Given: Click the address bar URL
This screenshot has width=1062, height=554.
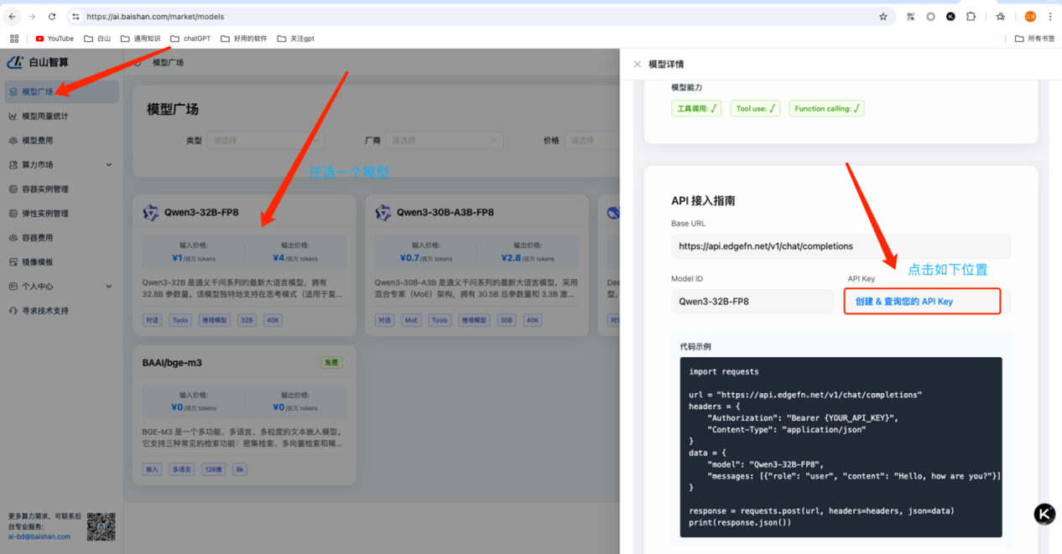Looking at the screenshot, I should 155,17.
